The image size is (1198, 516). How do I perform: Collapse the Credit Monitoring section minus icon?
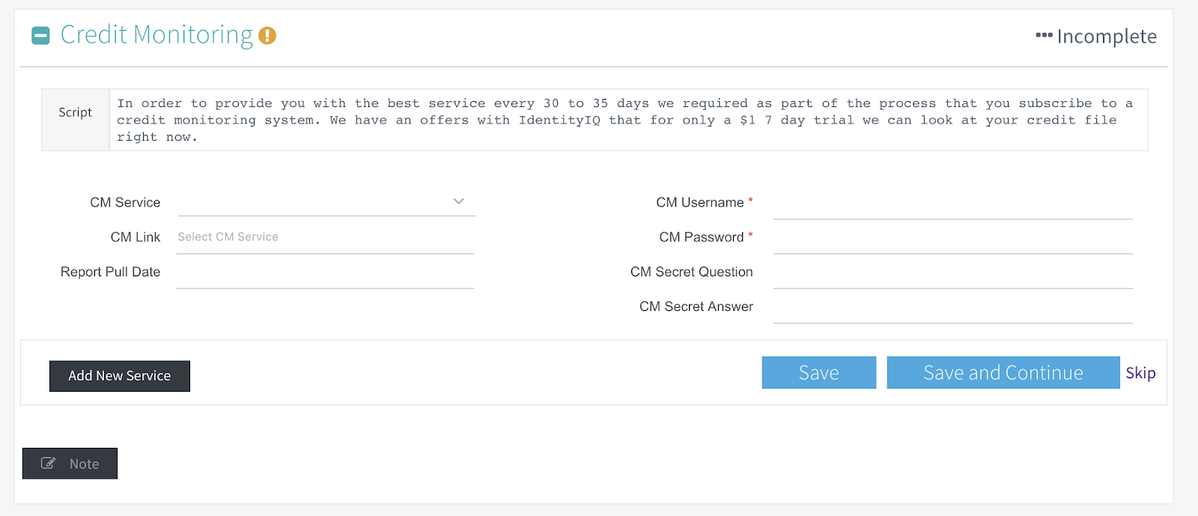click(40, 35)
